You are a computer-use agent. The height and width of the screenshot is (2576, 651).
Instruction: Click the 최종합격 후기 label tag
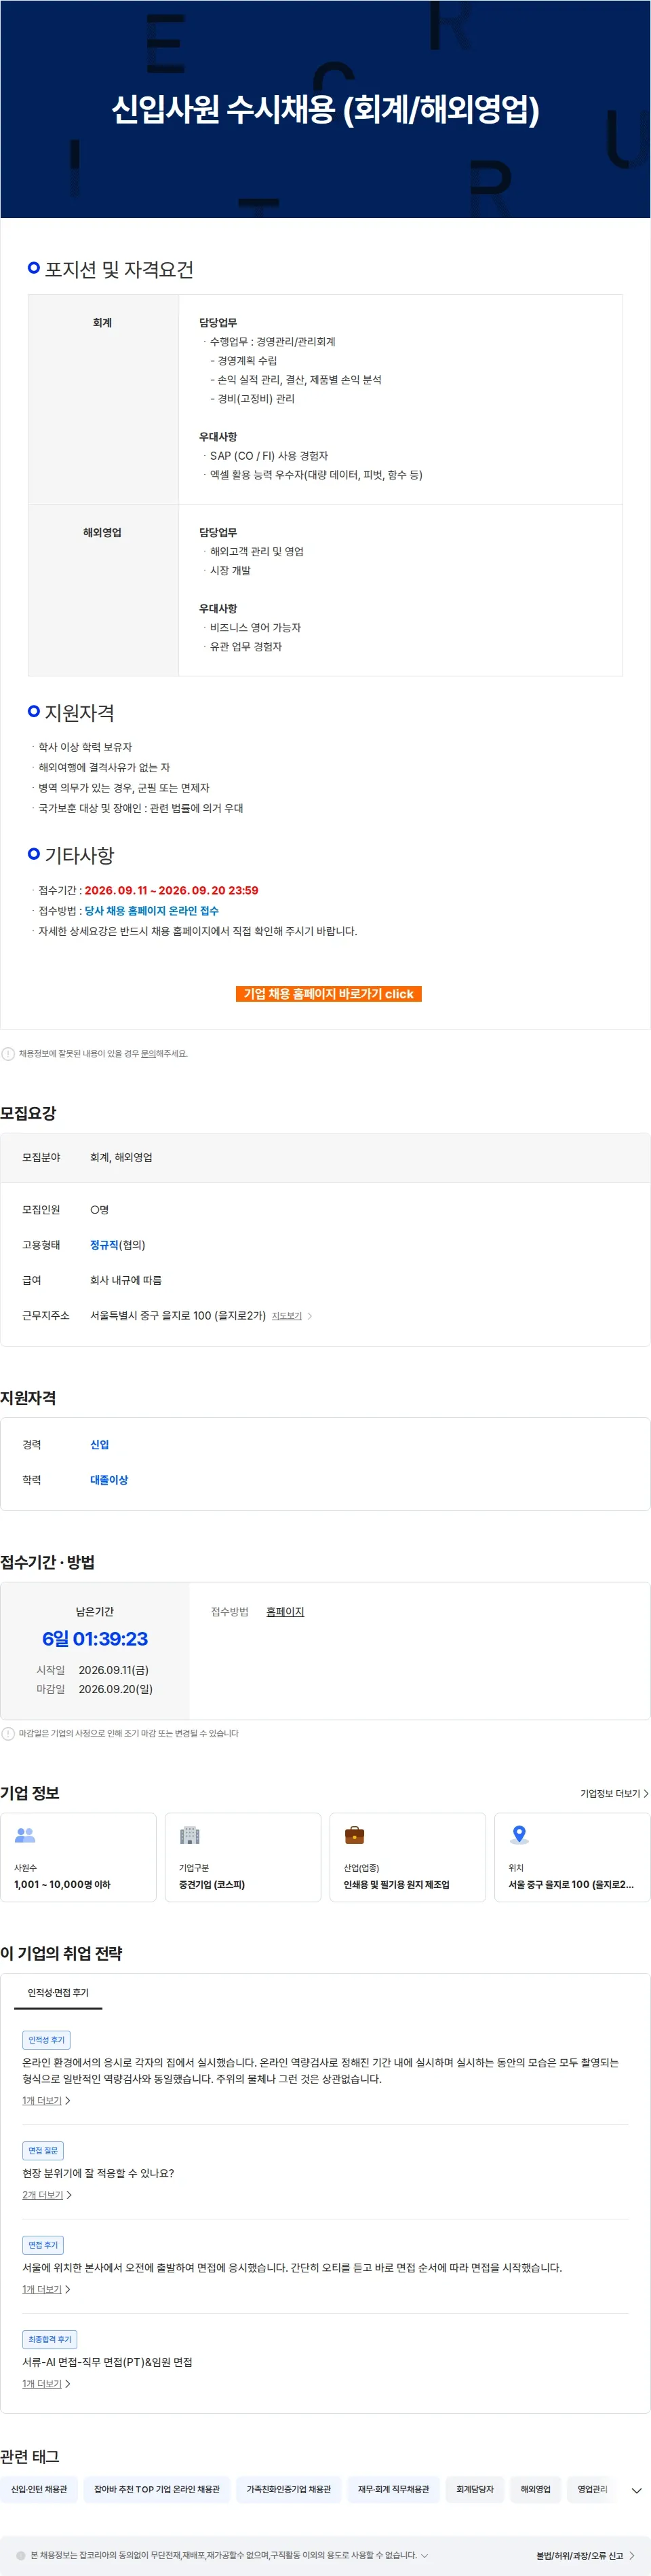pyautogui.click(x=50, y=2339)
